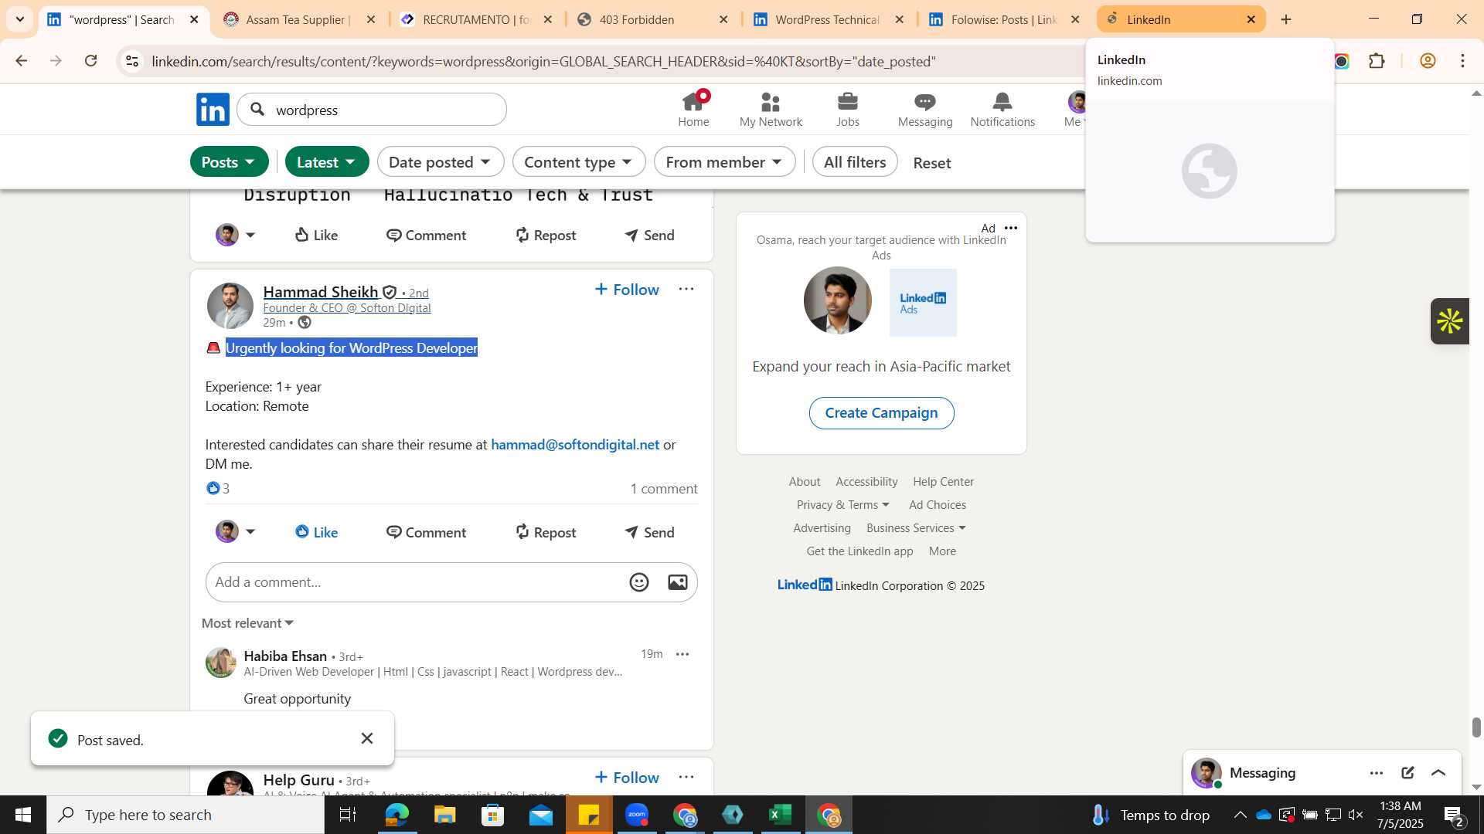
Task: Open a new browser tab
Action: tap(1286, 19)
